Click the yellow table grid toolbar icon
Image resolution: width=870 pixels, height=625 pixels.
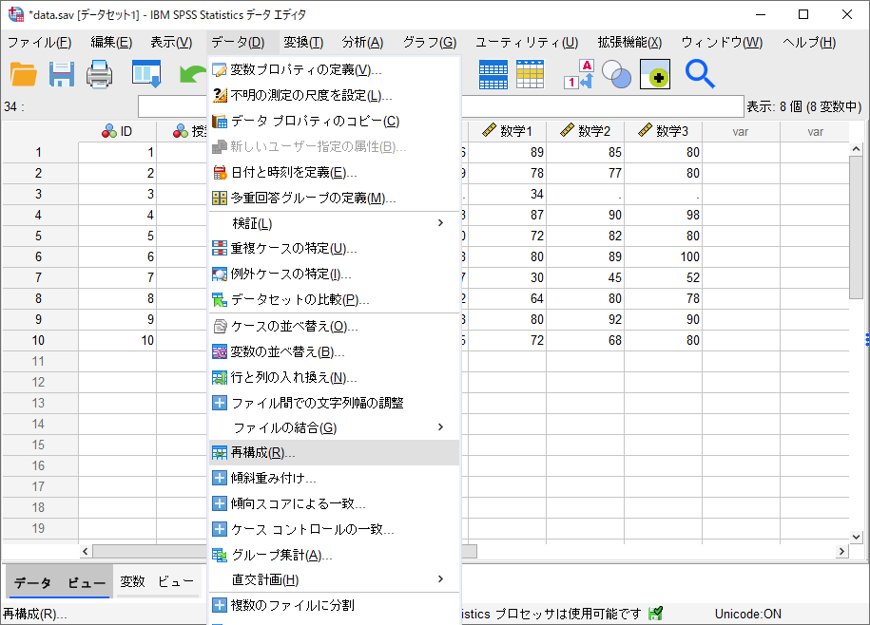click(530, 74)
